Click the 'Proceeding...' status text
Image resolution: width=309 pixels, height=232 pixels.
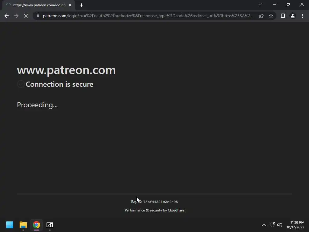37,105
